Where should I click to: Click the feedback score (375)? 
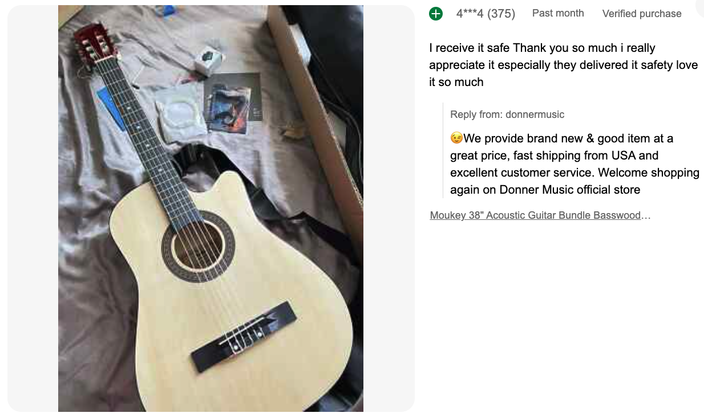coord(501,14)
